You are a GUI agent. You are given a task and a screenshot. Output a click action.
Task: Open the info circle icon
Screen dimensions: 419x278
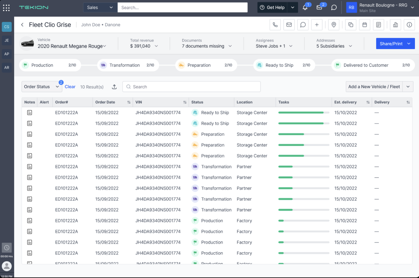point(409,25)
